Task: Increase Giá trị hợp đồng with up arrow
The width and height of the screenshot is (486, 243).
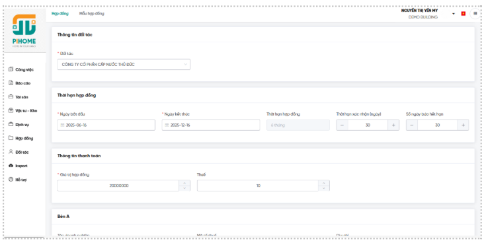Action: (x=184, y=183)
